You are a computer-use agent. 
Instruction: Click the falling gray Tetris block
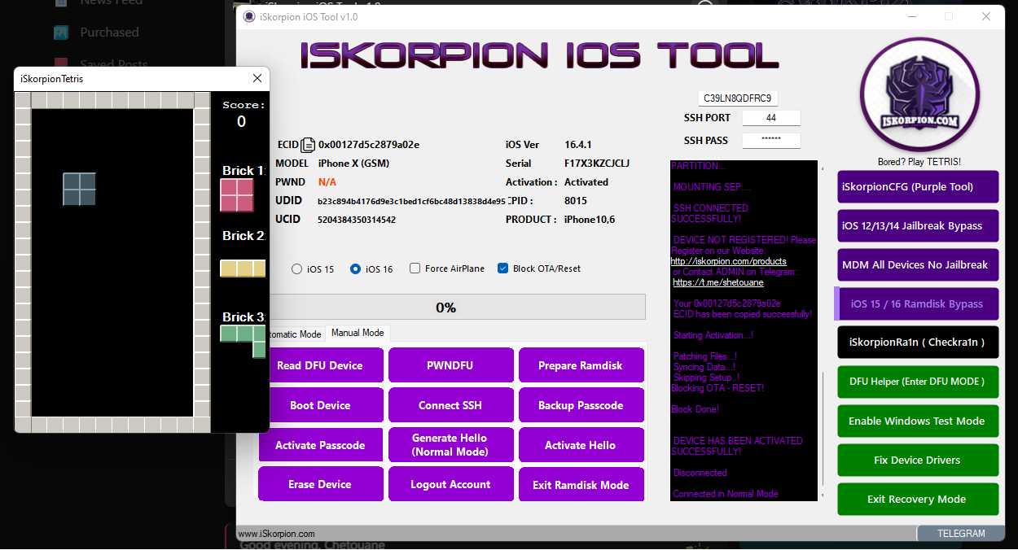(x=79, y=189)
